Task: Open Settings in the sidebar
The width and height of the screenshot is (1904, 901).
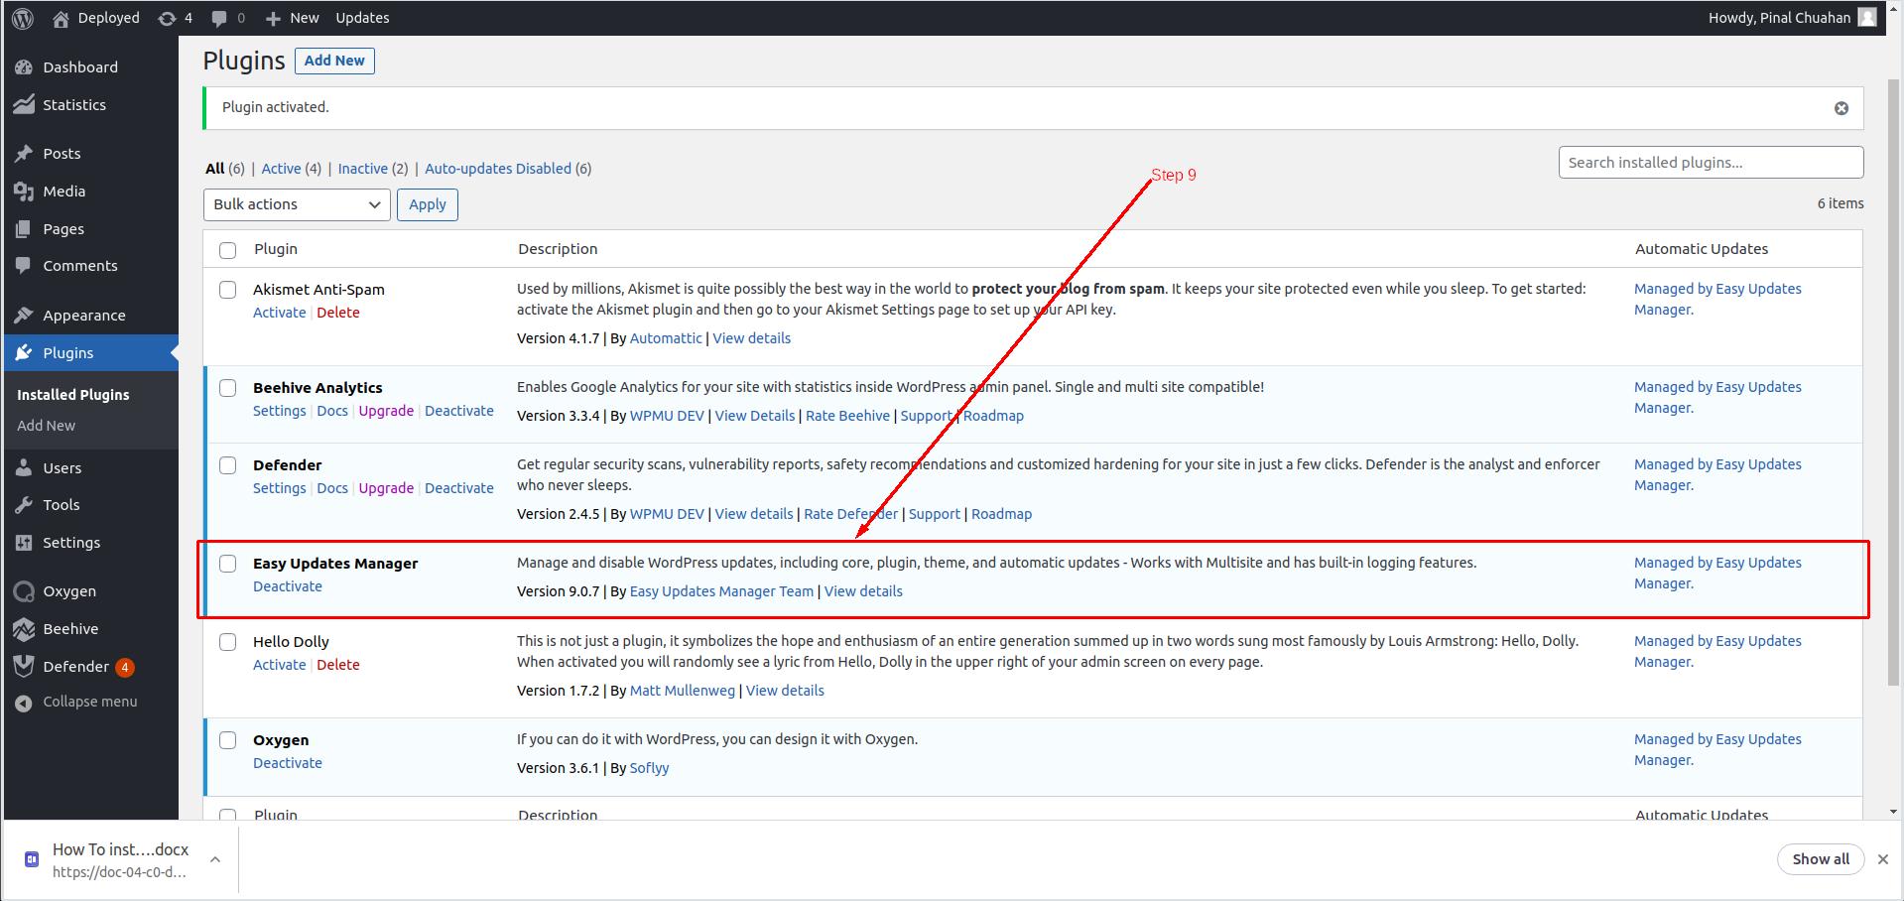Action: point(71,542)
